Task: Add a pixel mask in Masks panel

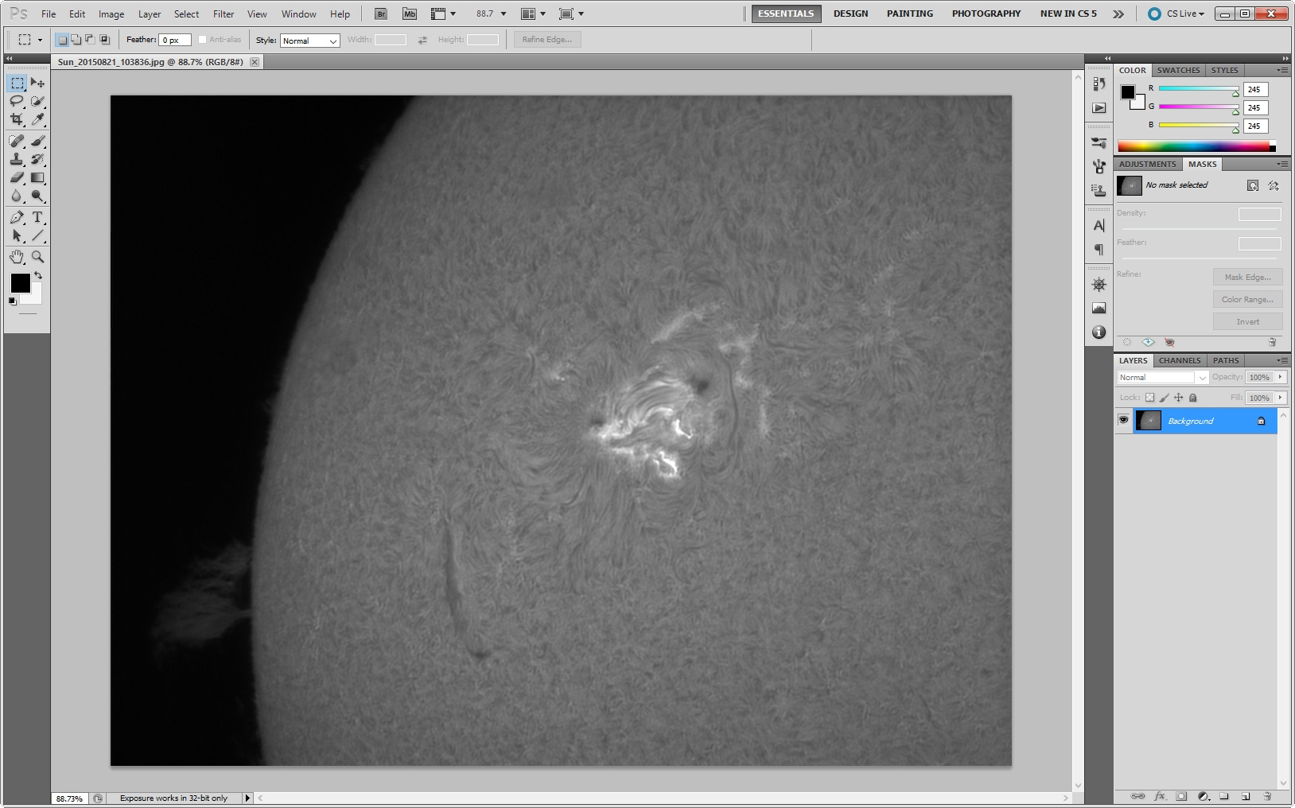Action: (1253, 185)
